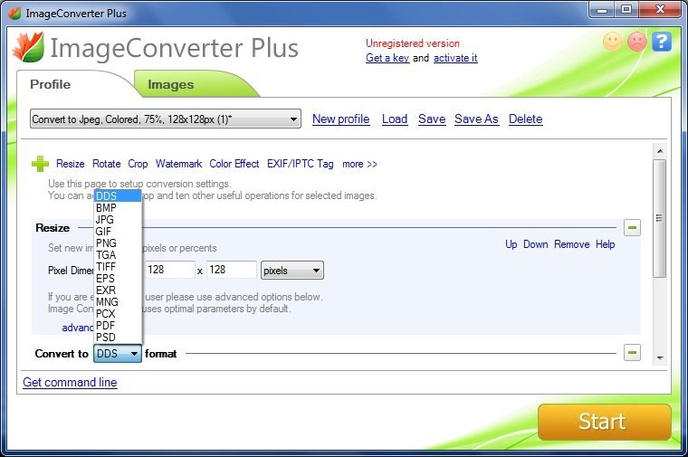Choose PNG from the format list
Viewport: 688px width, 457px height.
tap(118, 243)
